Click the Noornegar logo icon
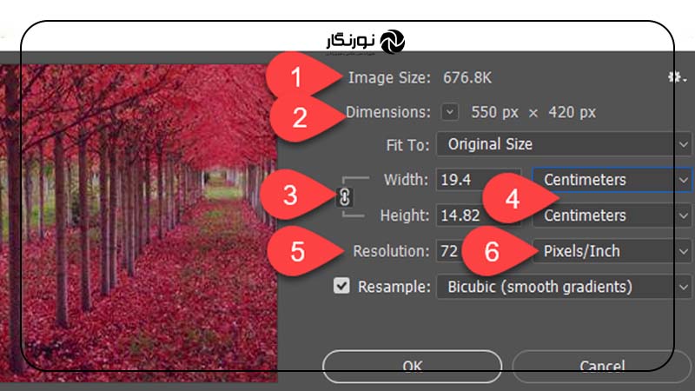 pos(393,42)
